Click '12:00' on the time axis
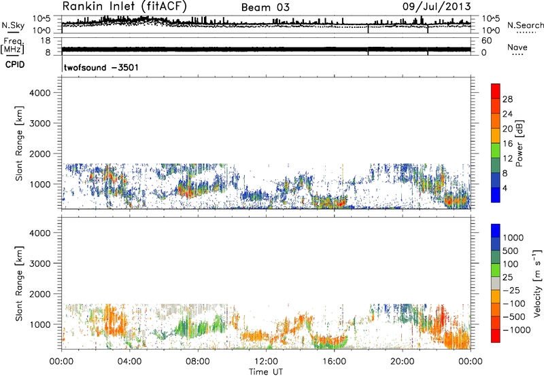 point(266,362)
